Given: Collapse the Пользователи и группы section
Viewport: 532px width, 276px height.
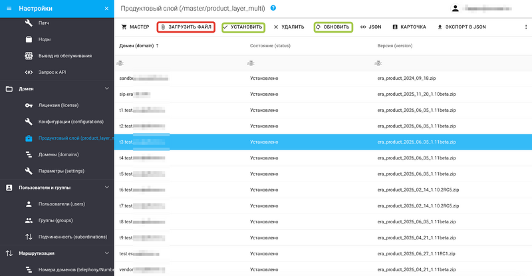Looking at the screenshot, I should tap(107, 188).
